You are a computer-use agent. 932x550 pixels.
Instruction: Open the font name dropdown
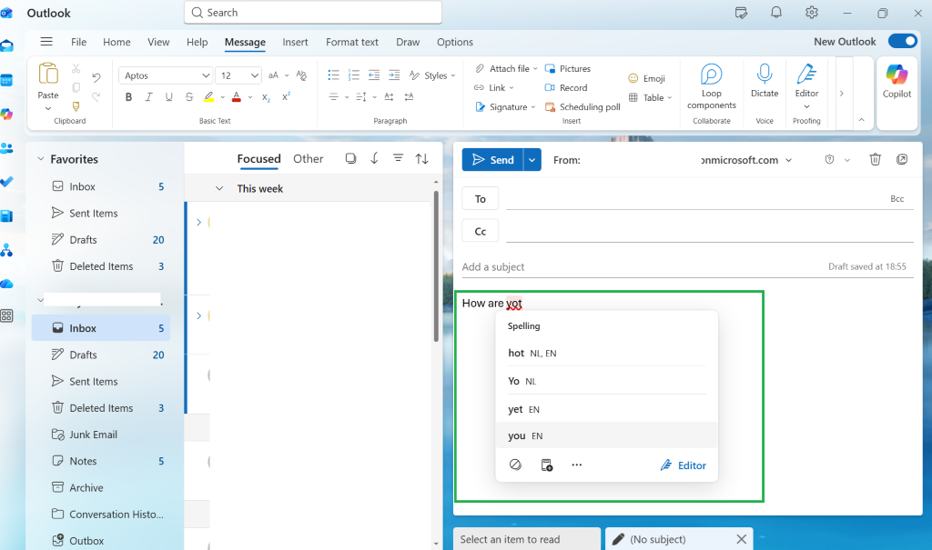(x=206, y=75)
